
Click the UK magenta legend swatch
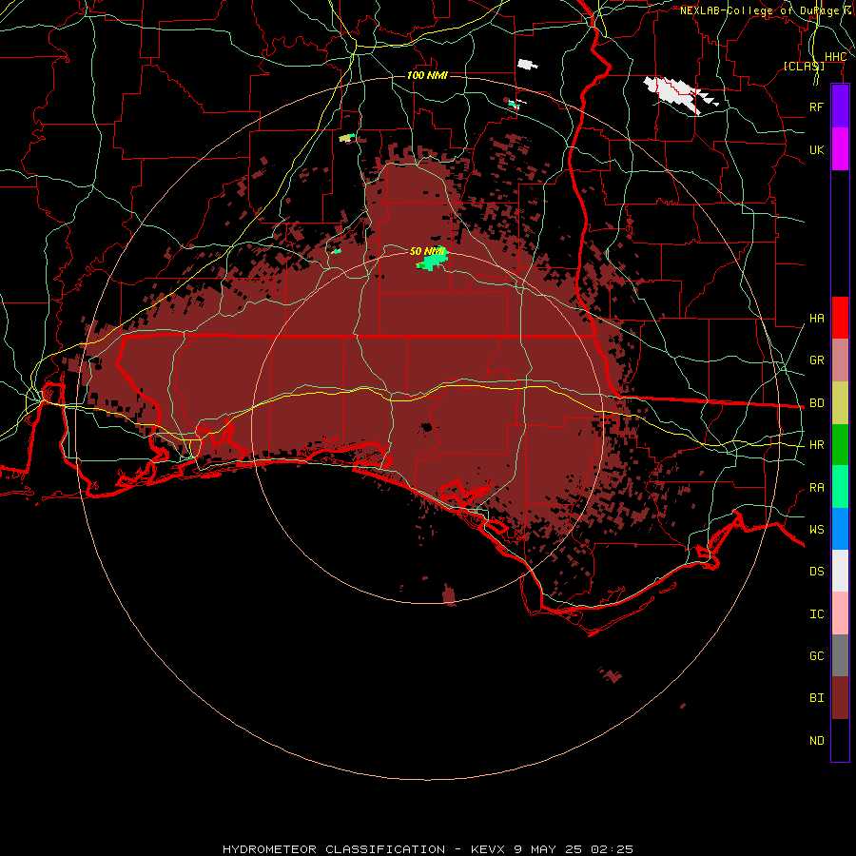pyautogui.click(x=840, y=149)
